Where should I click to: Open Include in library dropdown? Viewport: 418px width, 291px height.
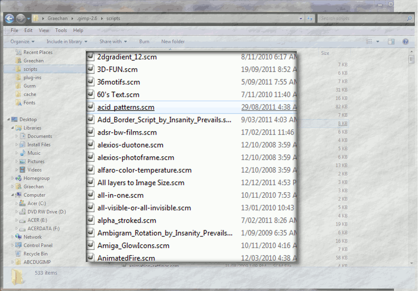[x=67, y=42]
